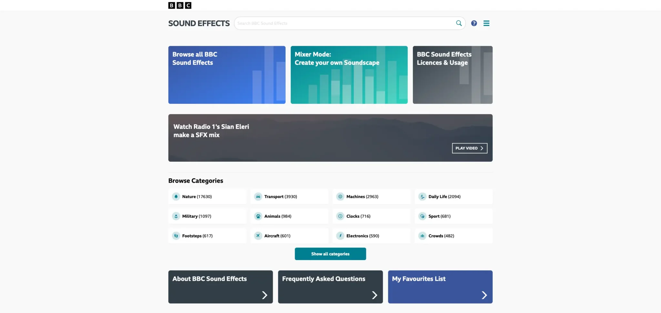Screen dimensions: 661x313
Task: Open the Electronics (590) category
Action: point(371,236)
